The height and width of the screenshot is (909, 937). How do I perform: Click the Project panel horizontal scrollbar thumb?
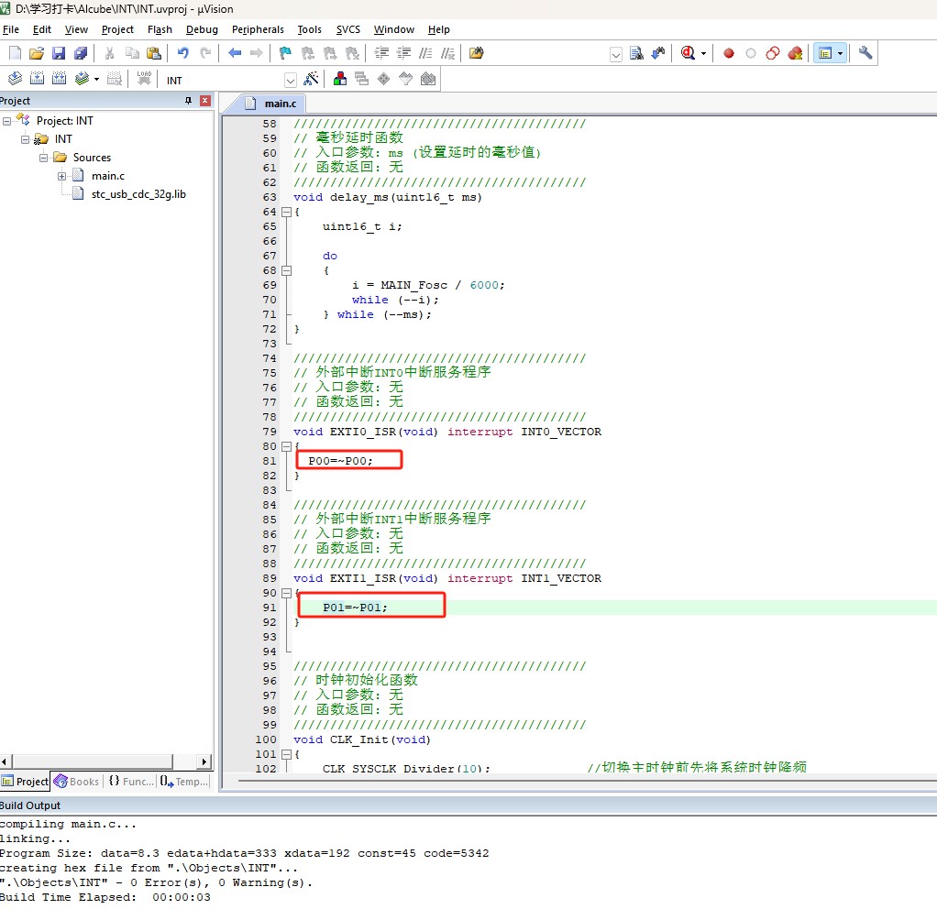click(93, 761)
